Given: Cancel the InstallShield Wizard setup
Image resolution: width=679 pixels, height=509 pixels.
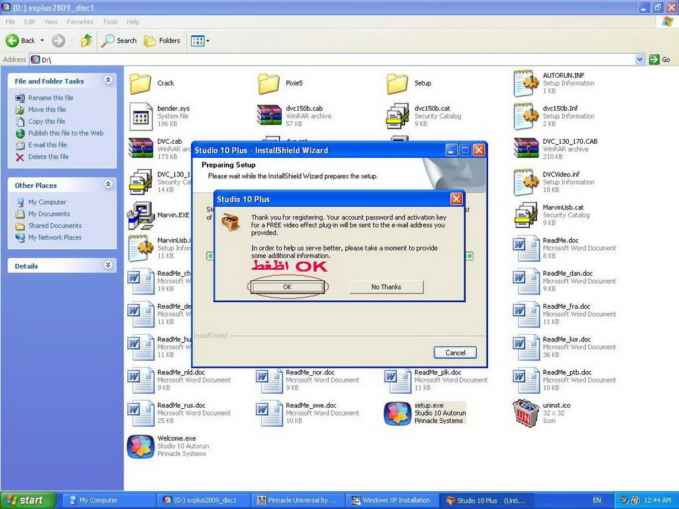Looking at the screenshot, I should tap(455, 353).
